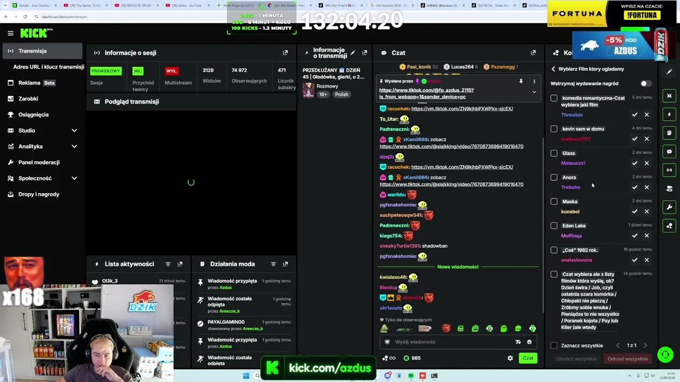Viewport: 680px width, 382px height.
Task: Open Panel moderacji in the sidebar
Action: point(42,162)
